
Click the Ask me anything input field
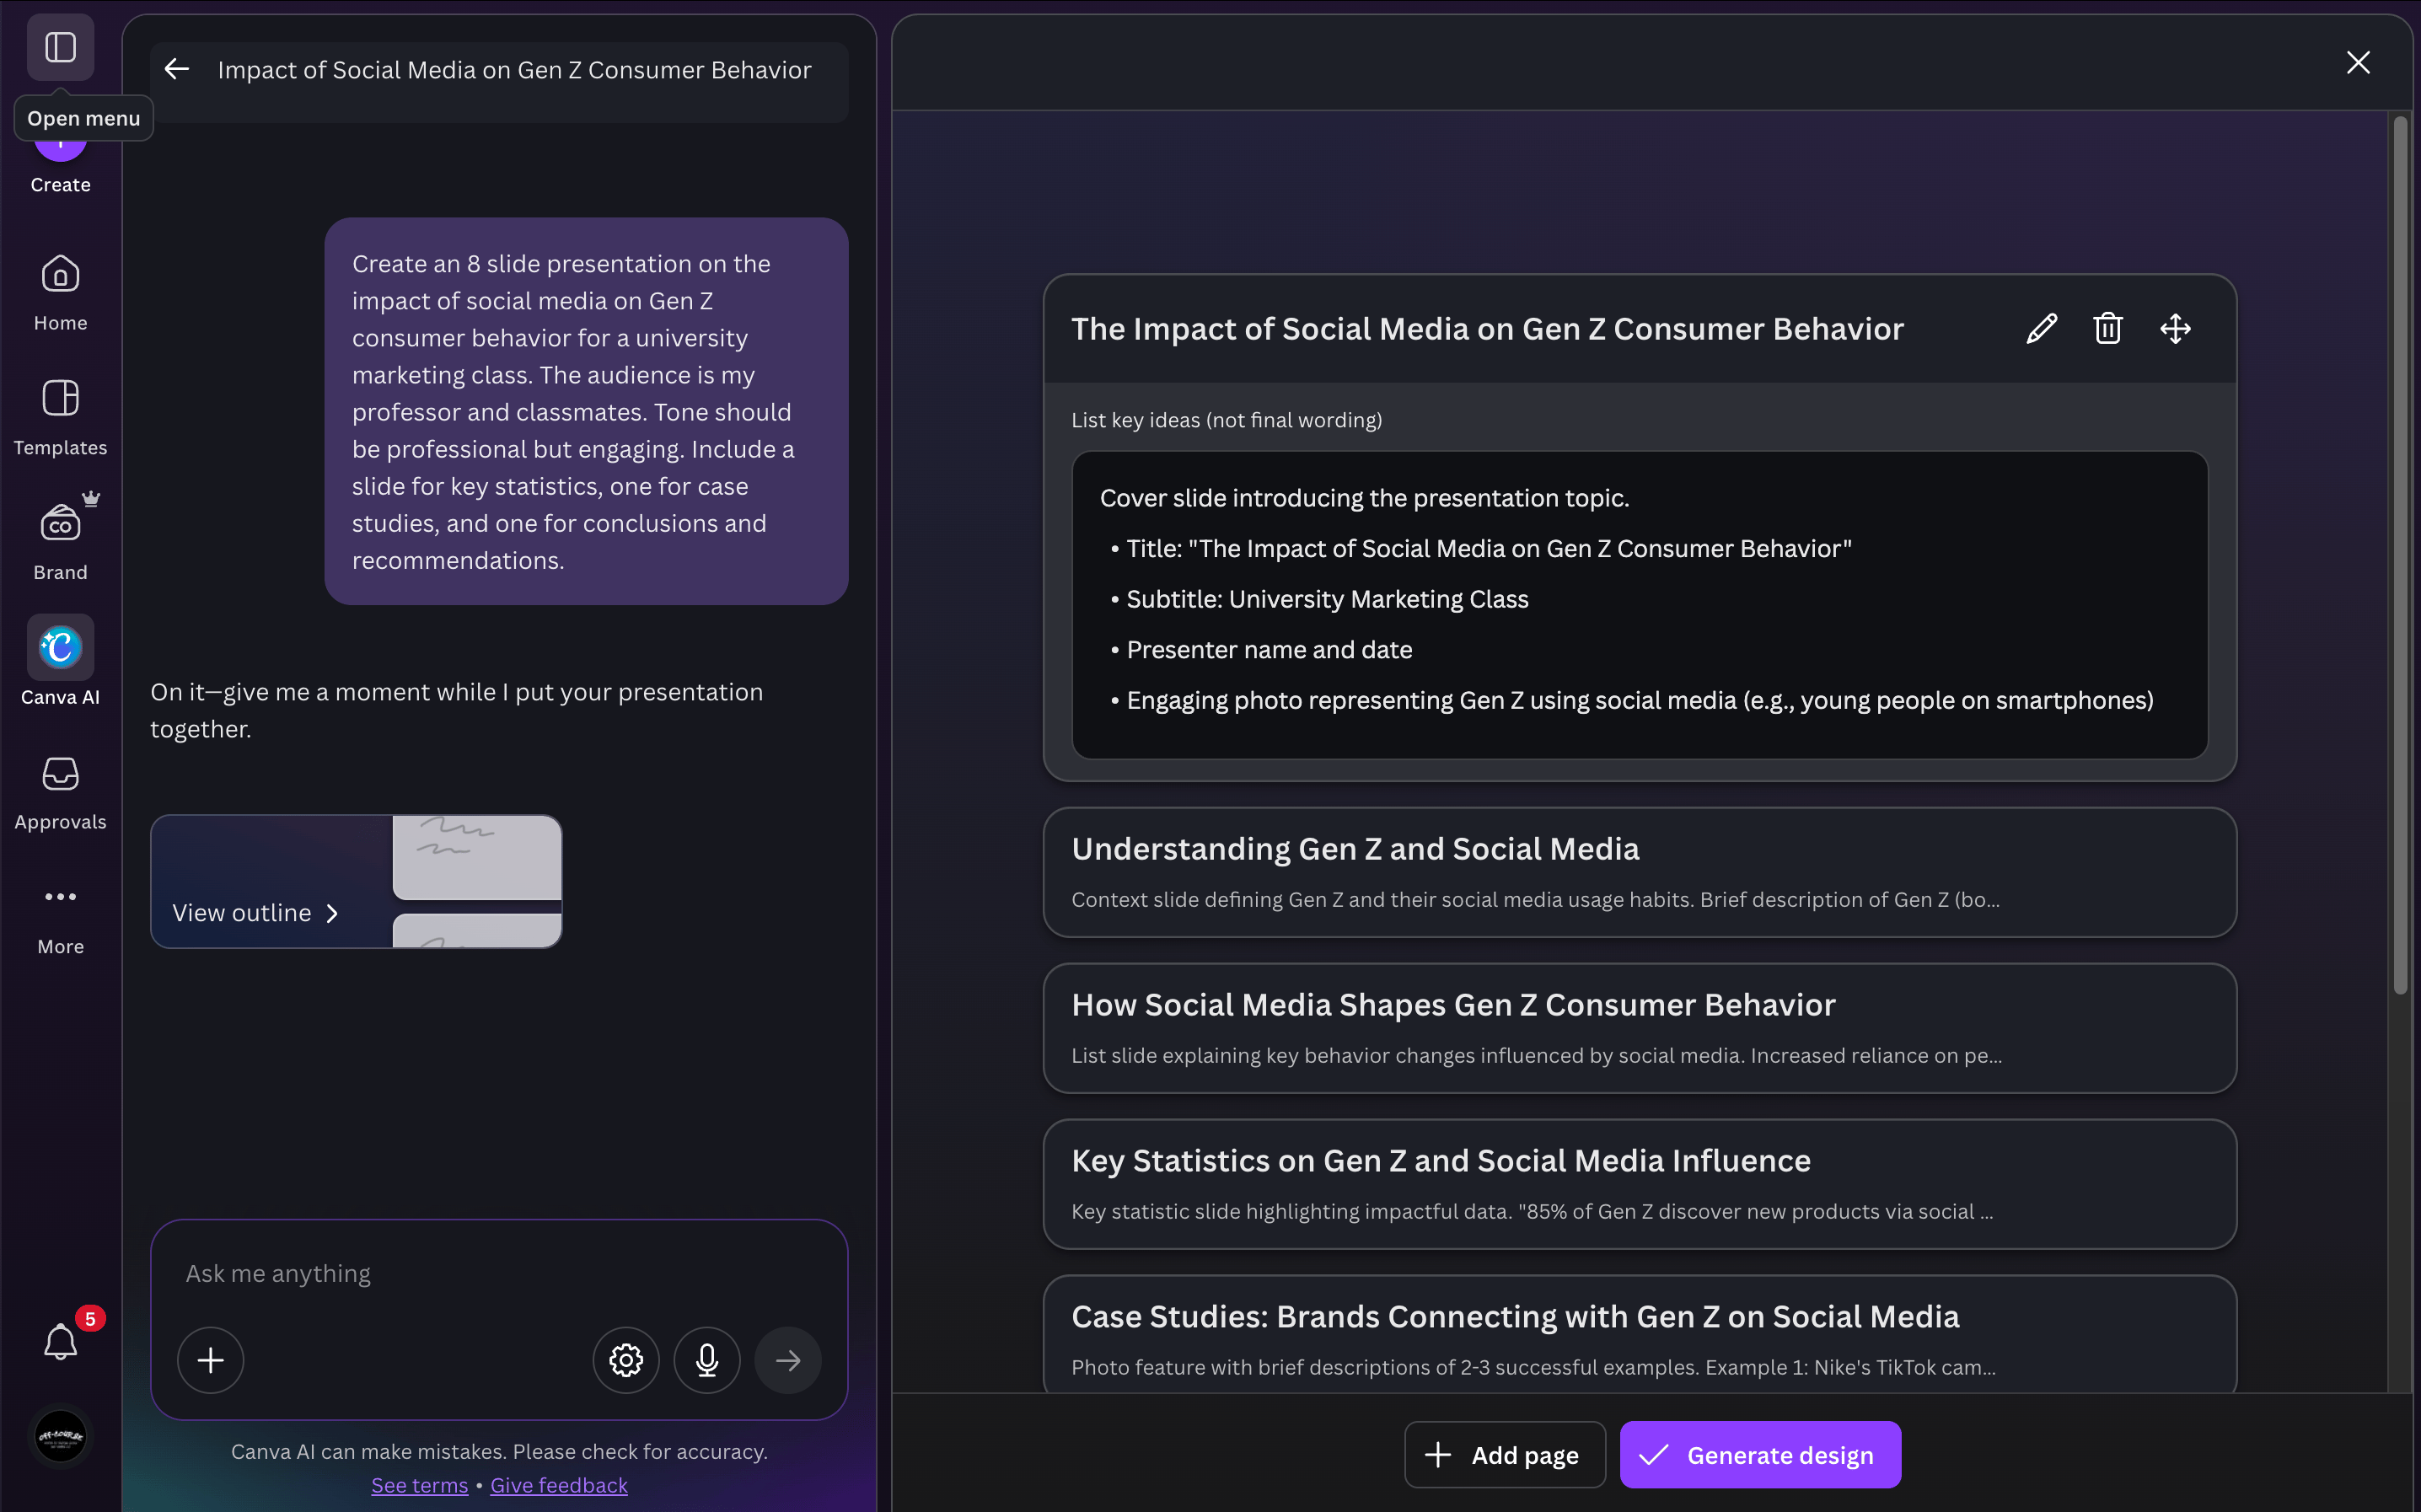pos(498,1273)
